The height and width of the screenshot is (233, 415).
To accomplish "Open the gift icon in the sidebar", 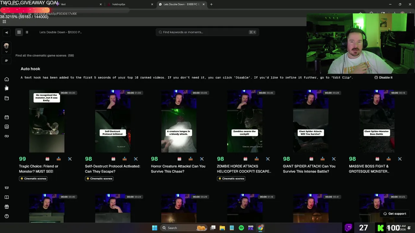I will click(6, 206).
